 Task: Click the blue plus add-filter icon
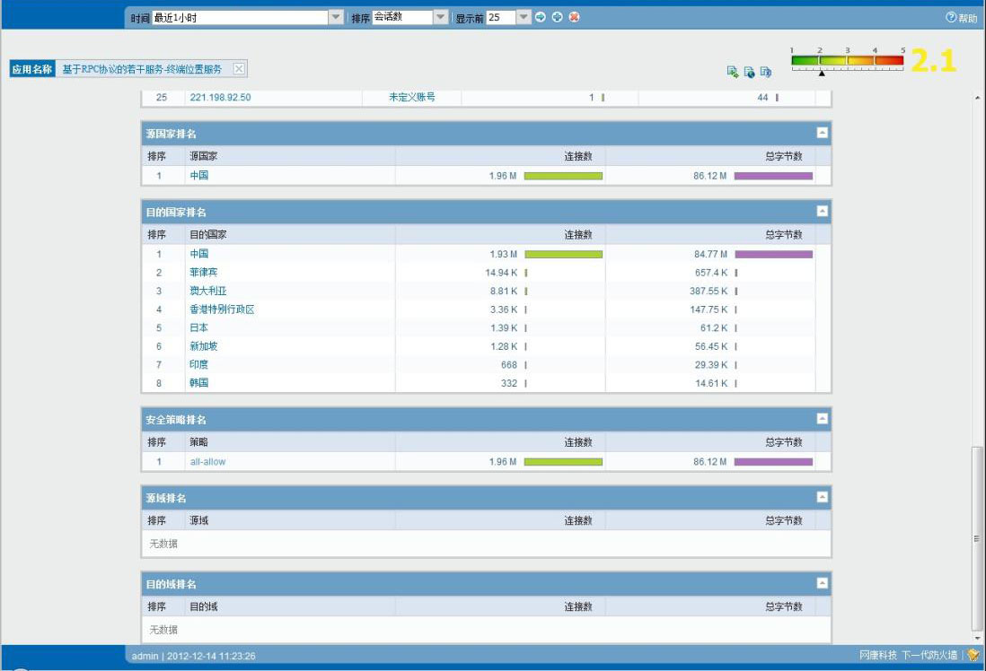coord(557,17)
